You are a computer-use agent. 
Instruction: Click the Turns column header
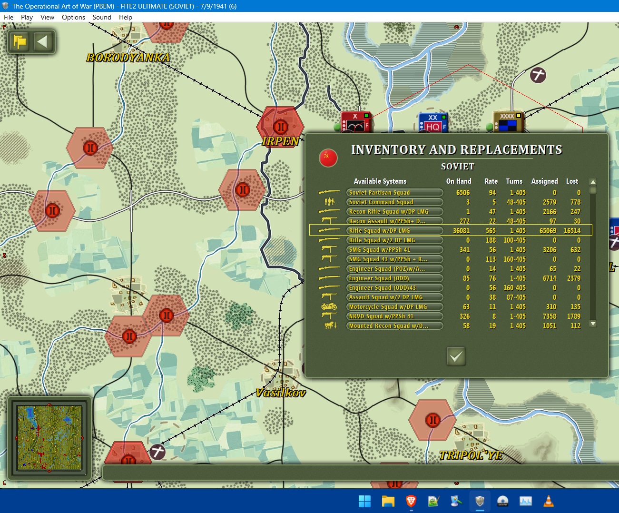514,181
